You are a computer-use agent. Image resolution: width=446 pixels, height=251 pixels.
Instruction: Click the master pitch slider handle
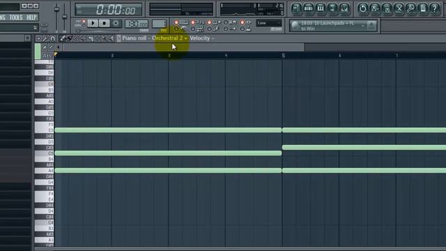(65, 17)
